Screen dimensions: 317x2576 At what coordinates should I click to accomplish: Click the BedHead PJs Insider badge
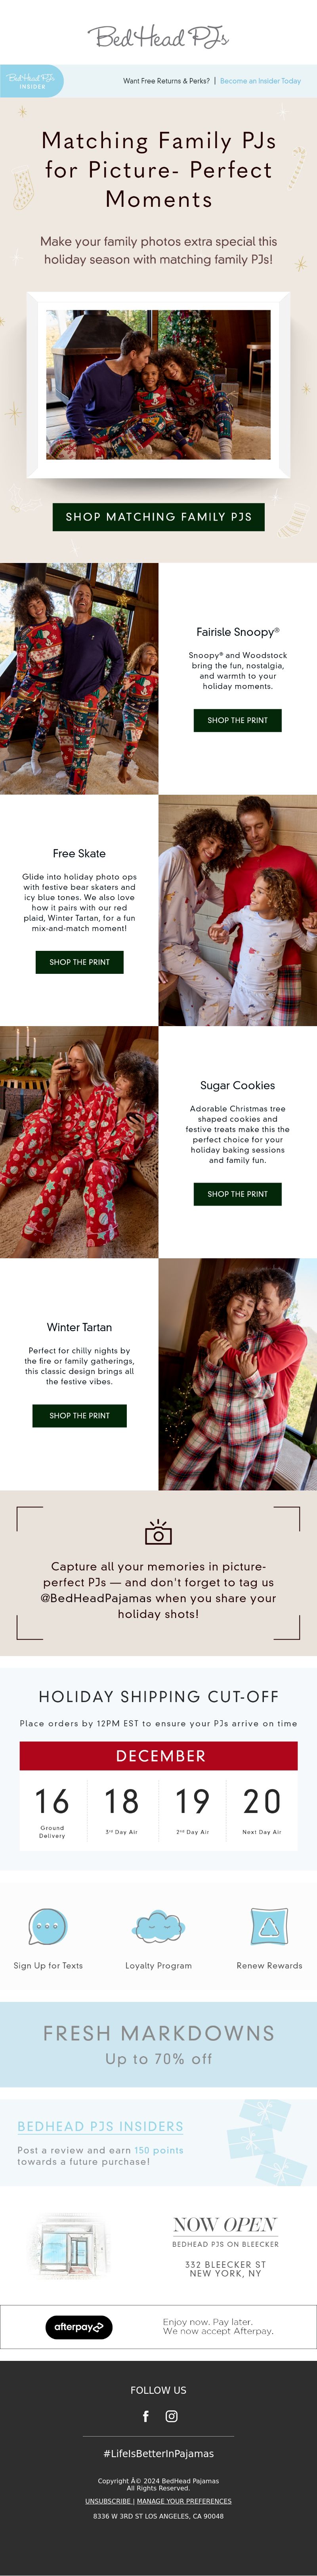pos(31,81)
